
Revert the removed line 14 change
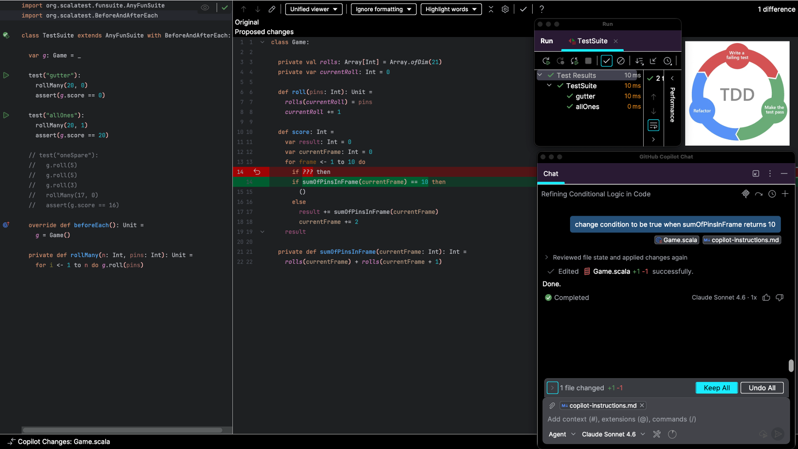[x=257, y=172]
